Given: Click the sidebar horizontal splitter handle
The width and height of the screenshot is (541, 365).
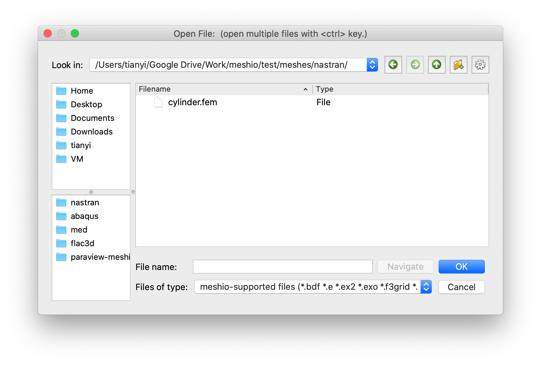Looking at the screenshot, I should click(x=91, y=192).
